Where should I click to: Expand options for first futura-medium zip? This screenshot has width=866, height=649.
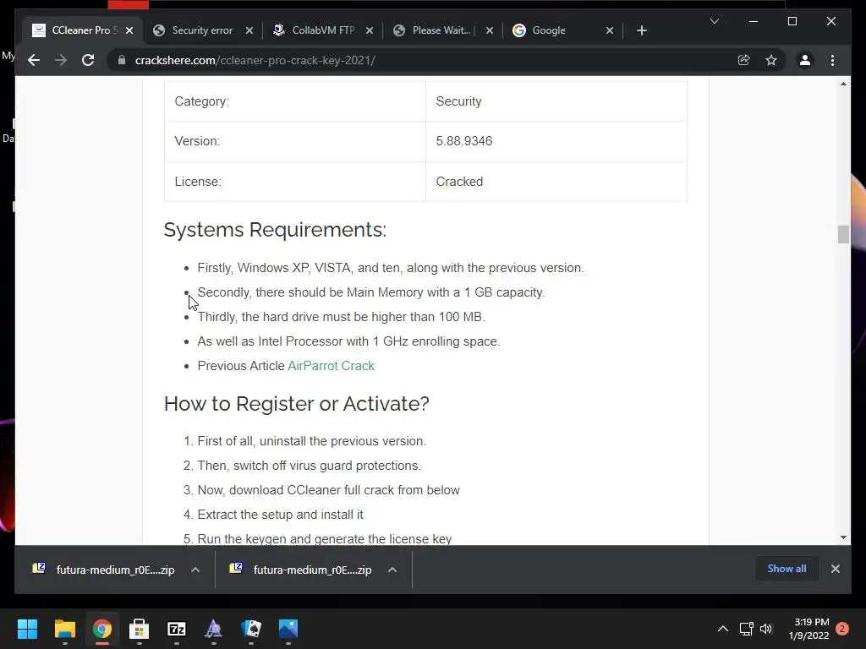click(195, 570)
